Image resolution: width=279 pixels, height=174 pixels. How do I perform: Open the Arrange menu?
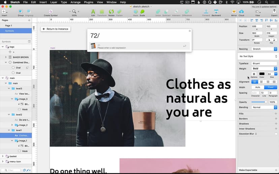click(76, 2)
